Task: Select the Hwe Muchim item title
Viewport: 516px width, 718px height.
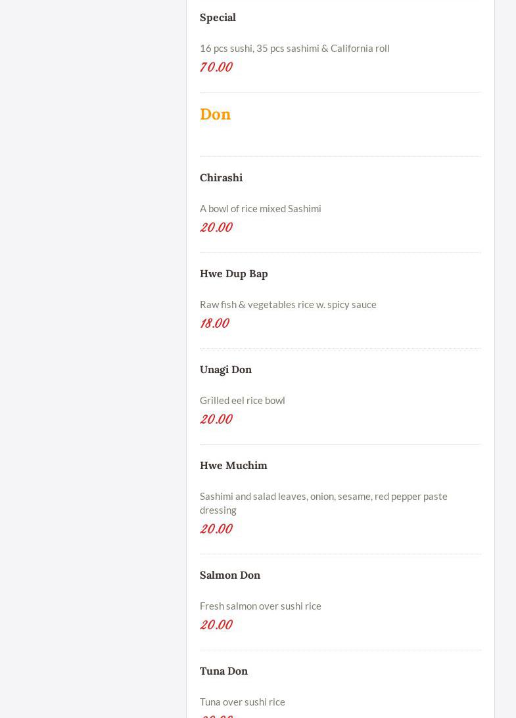Action: click(x=233, y=465)
